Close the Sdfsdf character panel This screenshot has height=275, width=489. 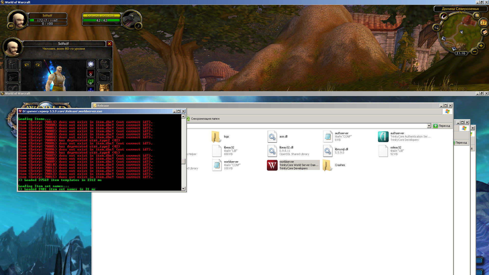click(109, 44)
